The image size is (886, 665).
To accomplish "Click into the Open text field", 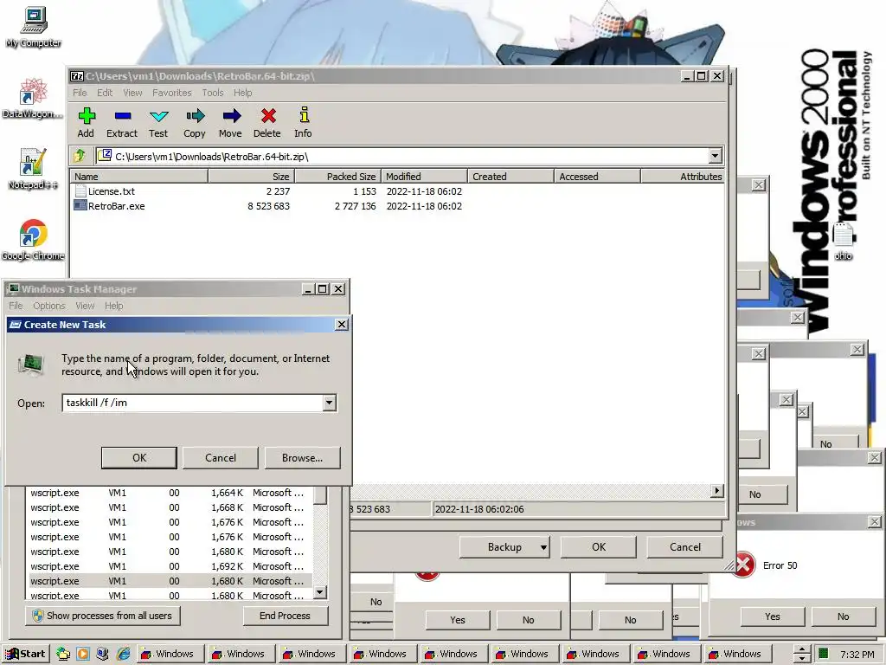I will (193, 403).
